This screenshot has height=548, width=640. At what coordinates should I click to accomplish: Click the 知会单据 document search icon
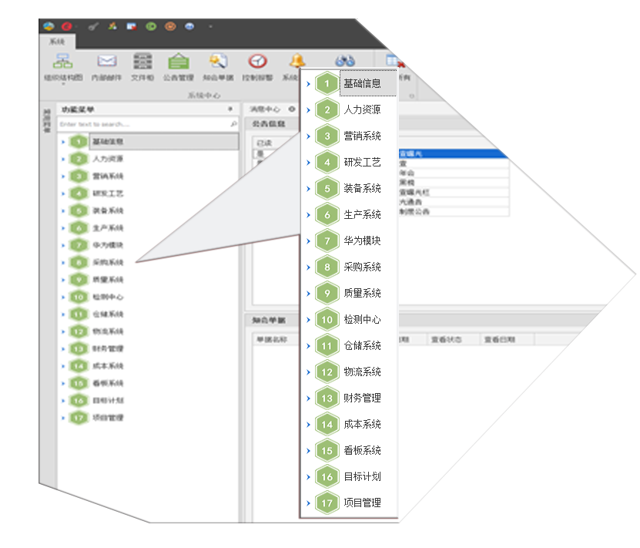(x=218, y=62)
